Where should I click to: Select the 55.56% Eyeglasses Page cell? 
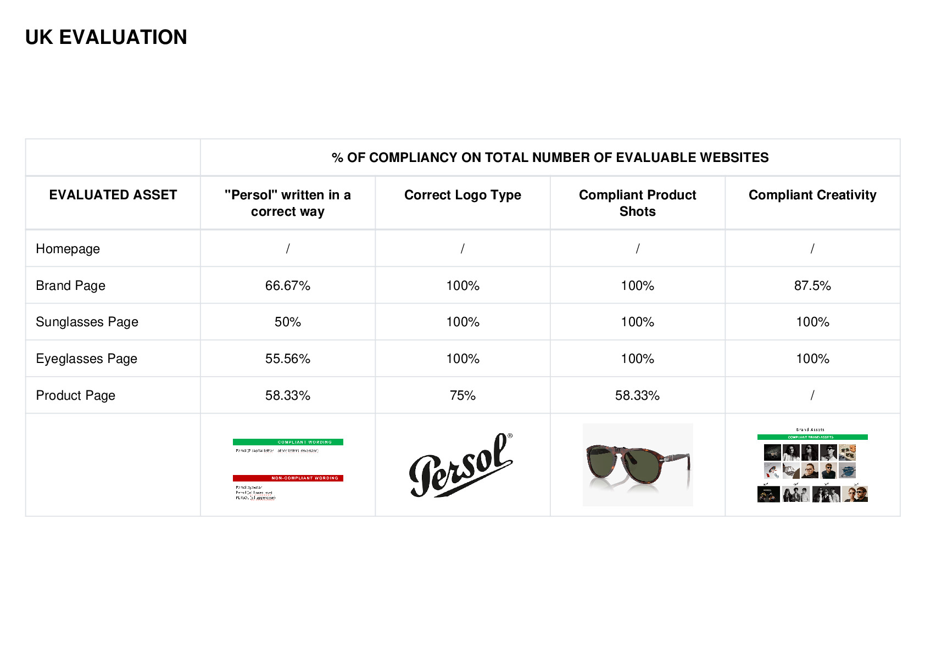pyautogui.click(x=288, y=359)
